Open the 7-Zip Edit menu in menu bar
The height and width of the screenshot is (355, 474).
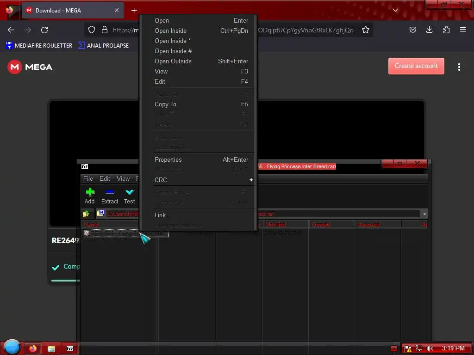(105, 179)
